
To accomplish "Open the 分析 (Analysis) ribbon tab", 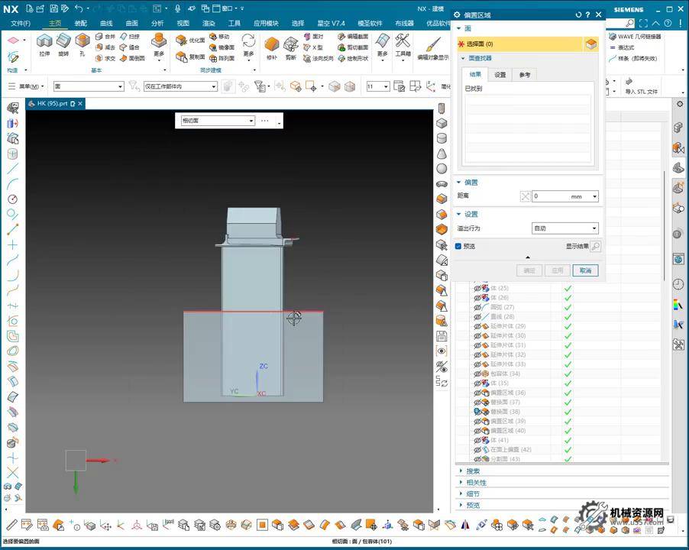I will coord(157,23).
